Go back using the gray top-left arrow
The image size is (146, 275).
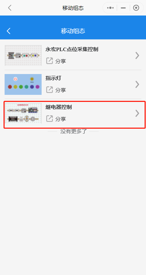pyautogui.click(x=10, y=8)
